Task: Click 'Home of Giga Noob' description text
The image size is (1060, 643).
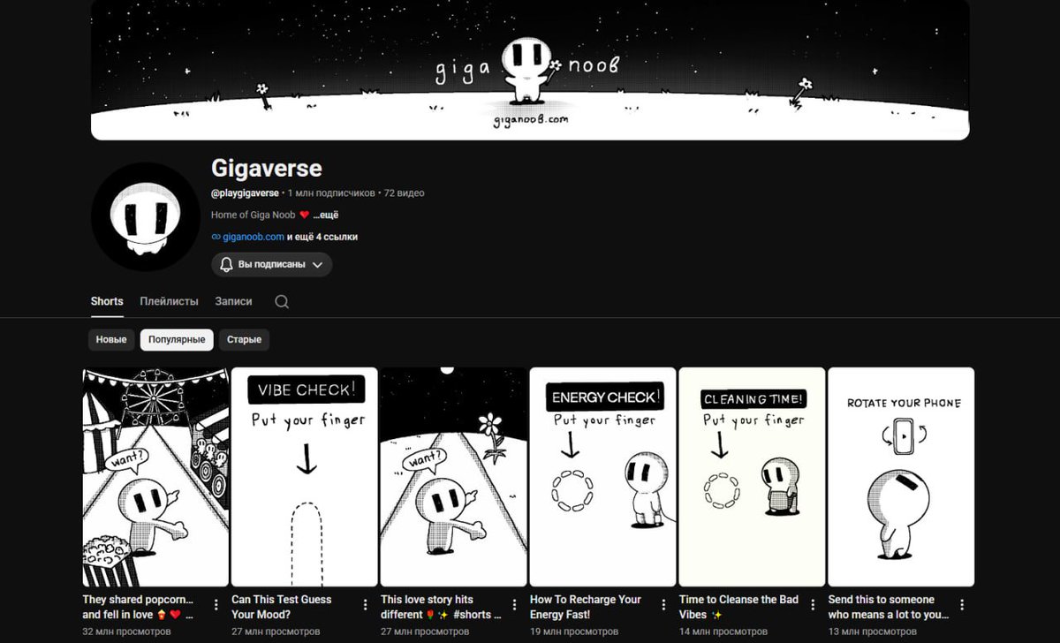Action: click(253, 215)
